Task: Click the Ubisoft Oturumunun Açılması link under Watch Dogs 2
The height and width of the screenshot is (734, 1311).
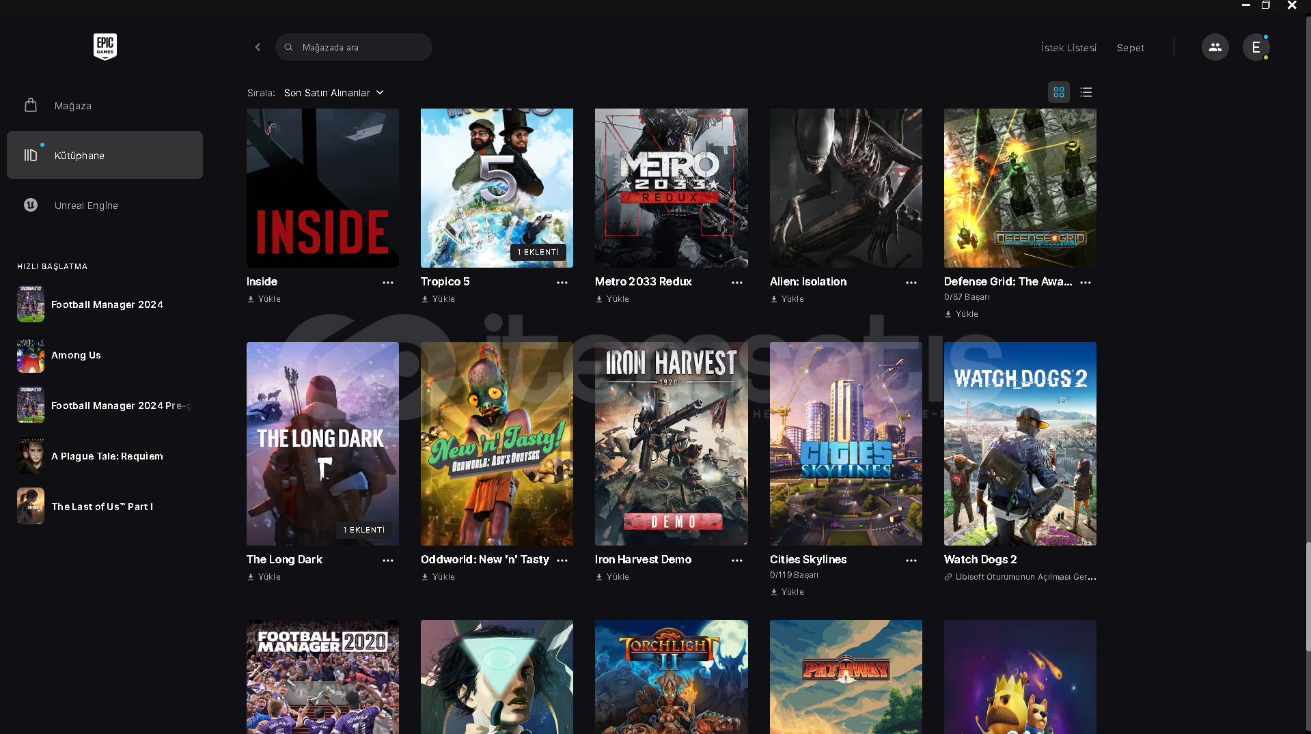Action: pos(1020,577)
